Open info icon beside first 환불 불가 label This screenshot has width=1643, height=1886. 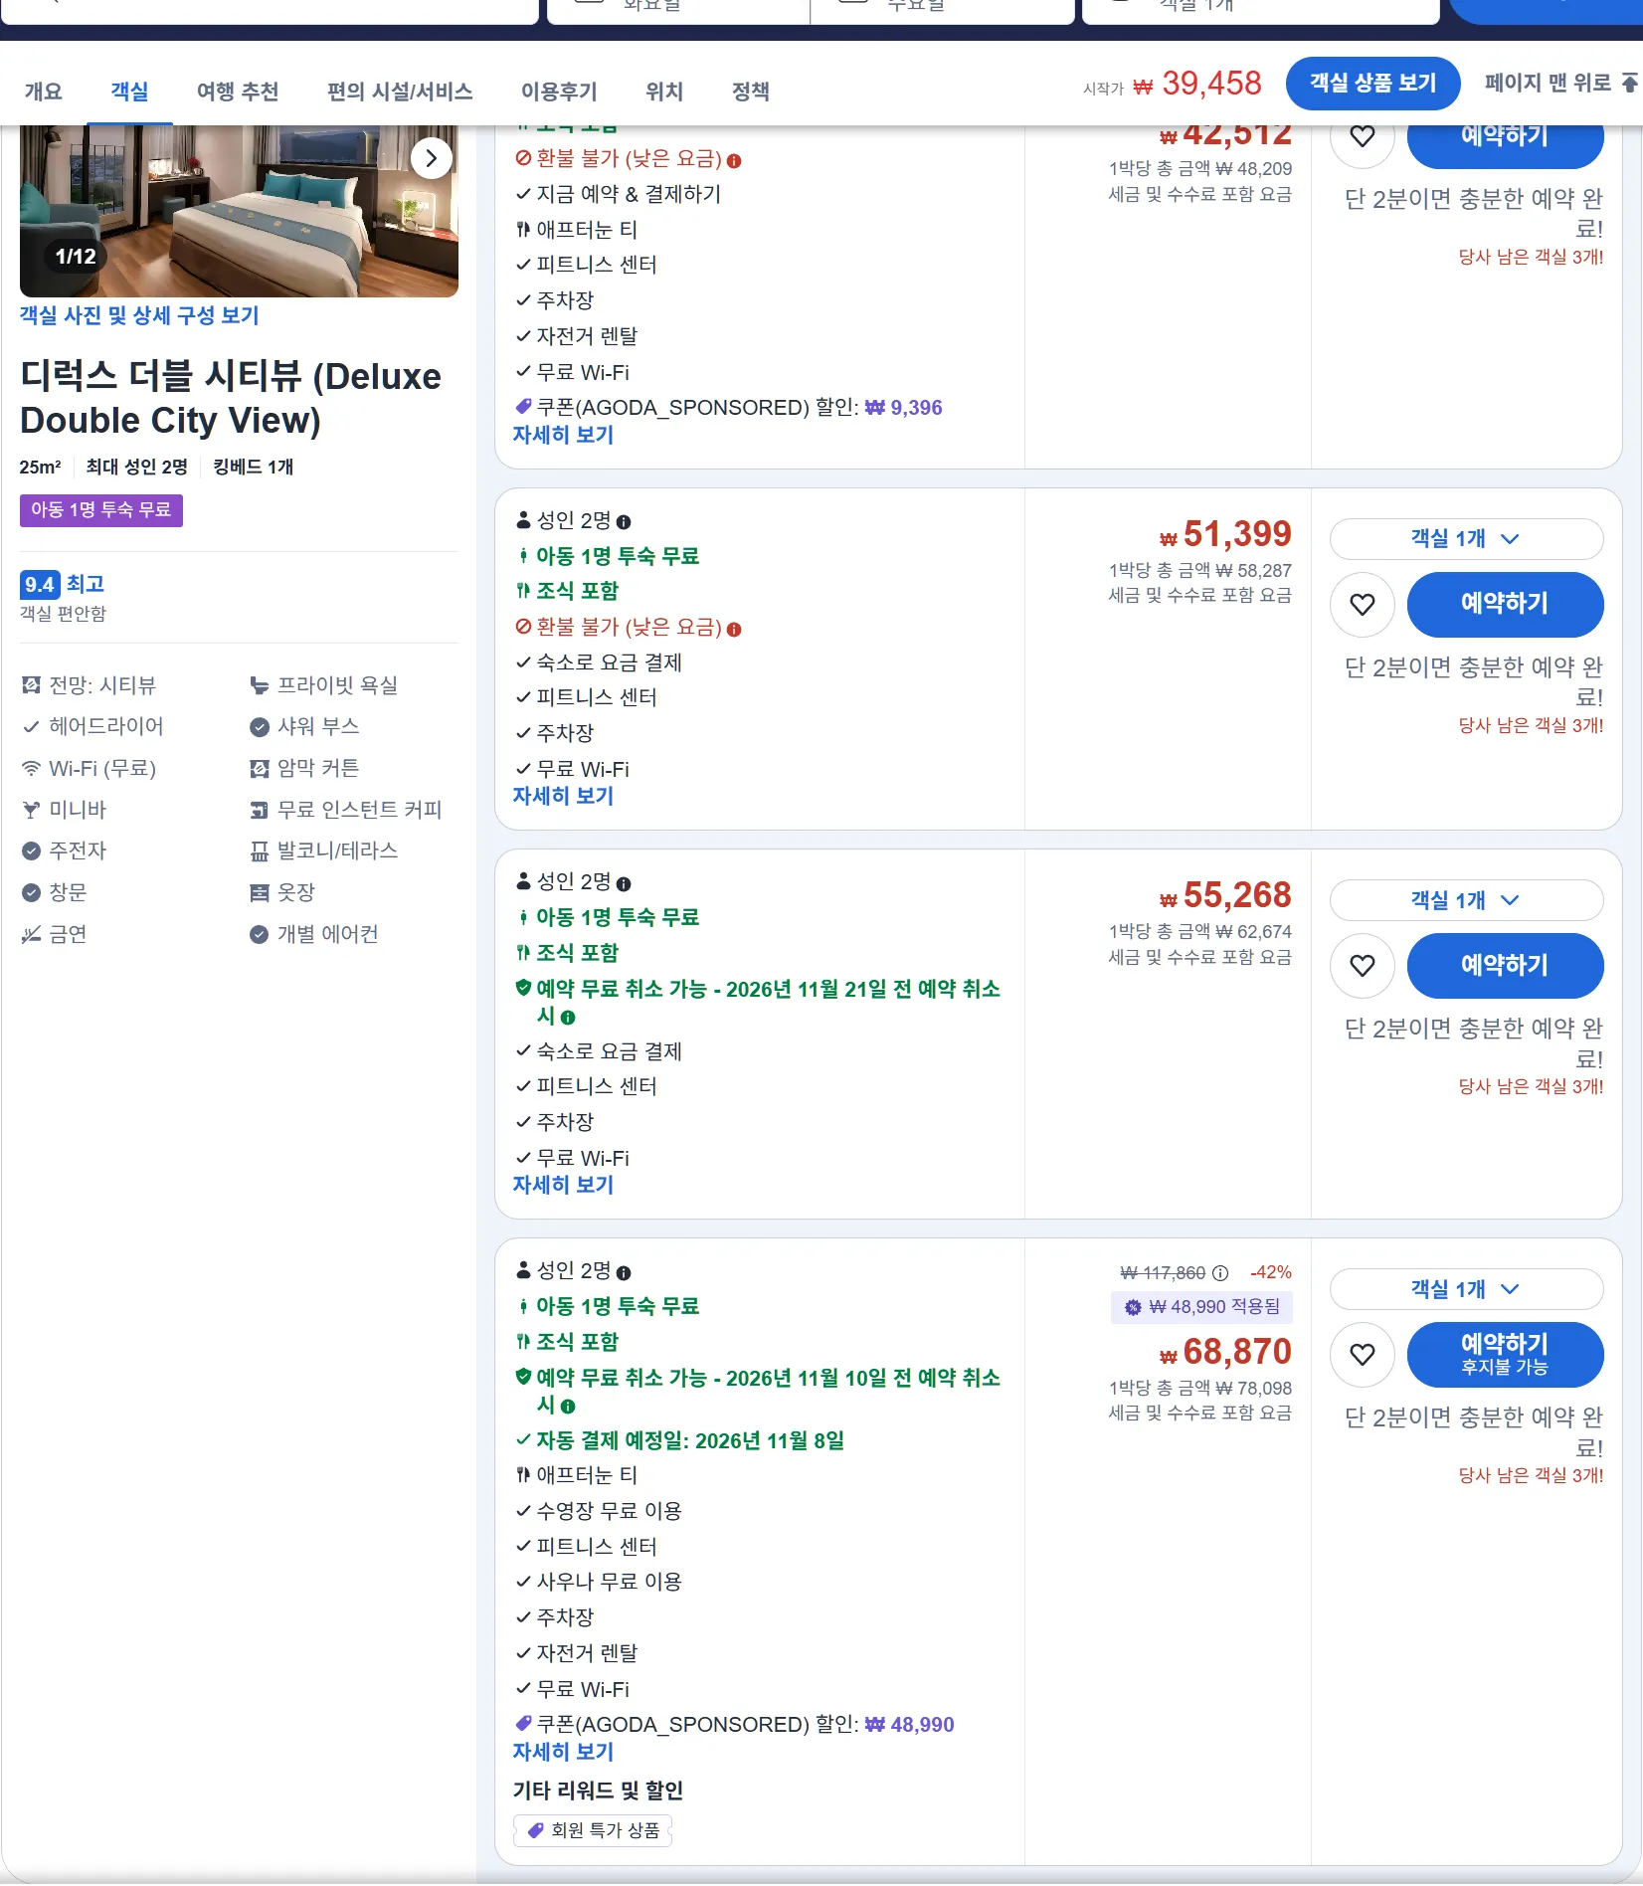(x=734, y=160)
